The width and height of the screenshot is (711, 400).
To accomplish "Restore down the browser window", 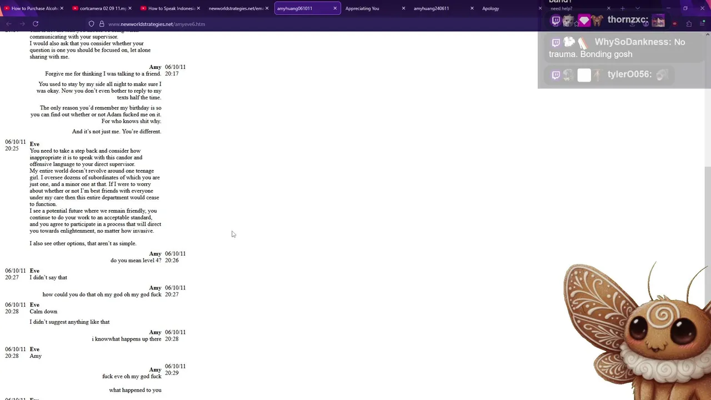I will coord(685,8).
